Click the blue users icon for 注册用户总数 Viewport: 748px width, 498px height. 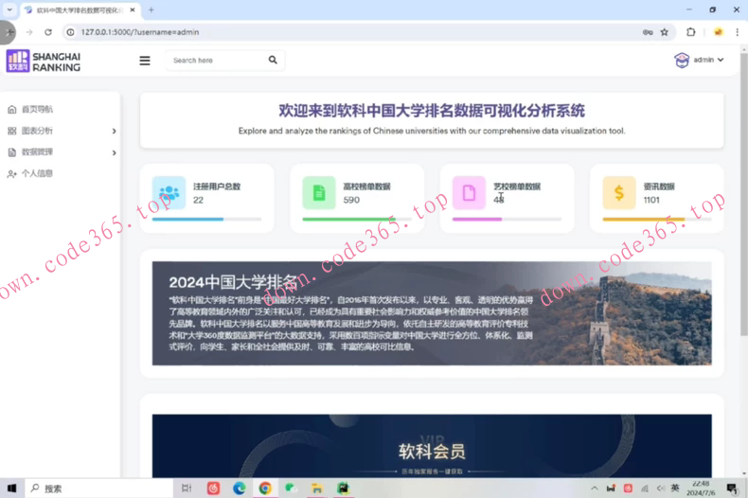coord(169,193)
